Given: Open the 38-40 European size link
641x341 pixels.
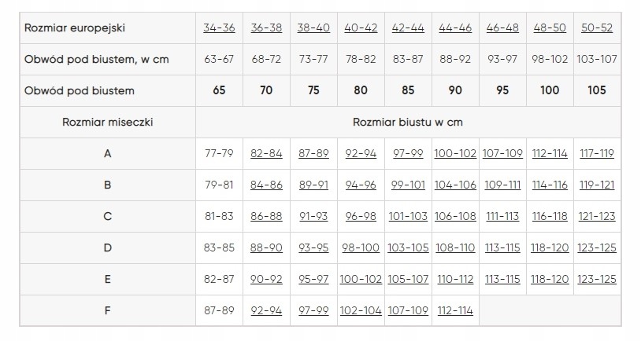Looking at the screenshot, I should tap(313, 27).
